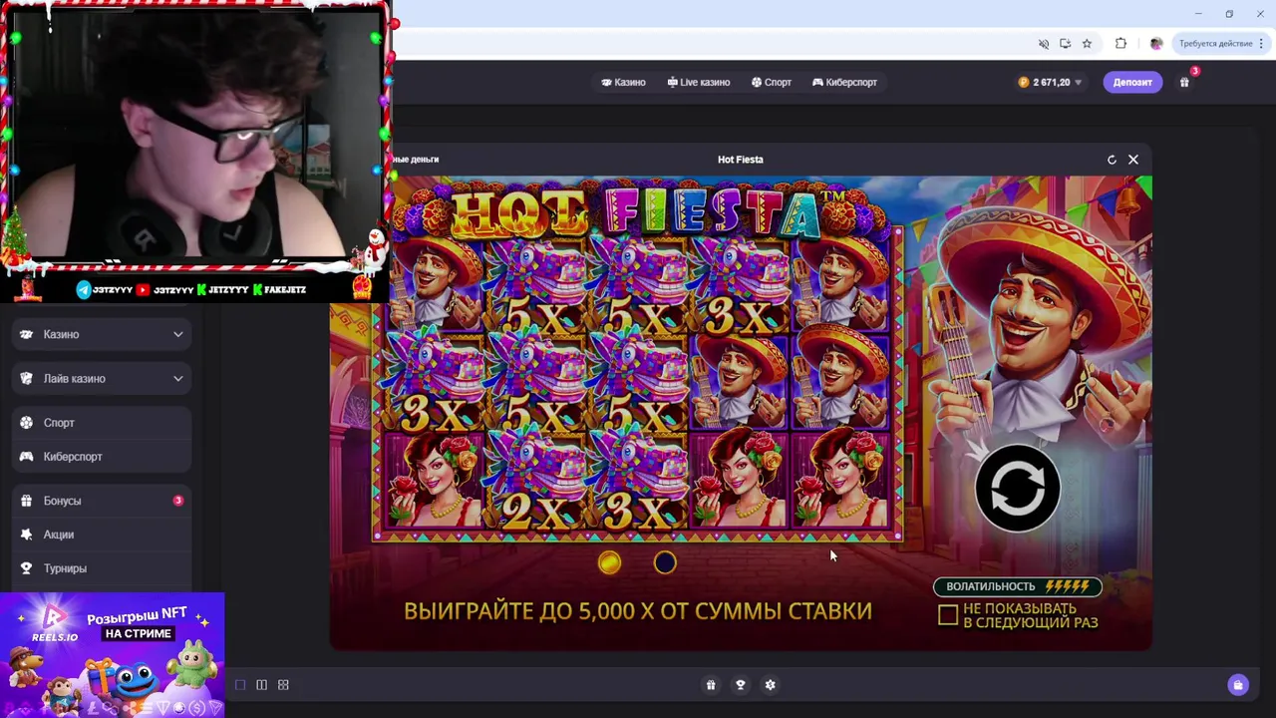Click the muted site sound icon
Image resolution: width=1276 pixels, height=718 pixels.
1044,44
